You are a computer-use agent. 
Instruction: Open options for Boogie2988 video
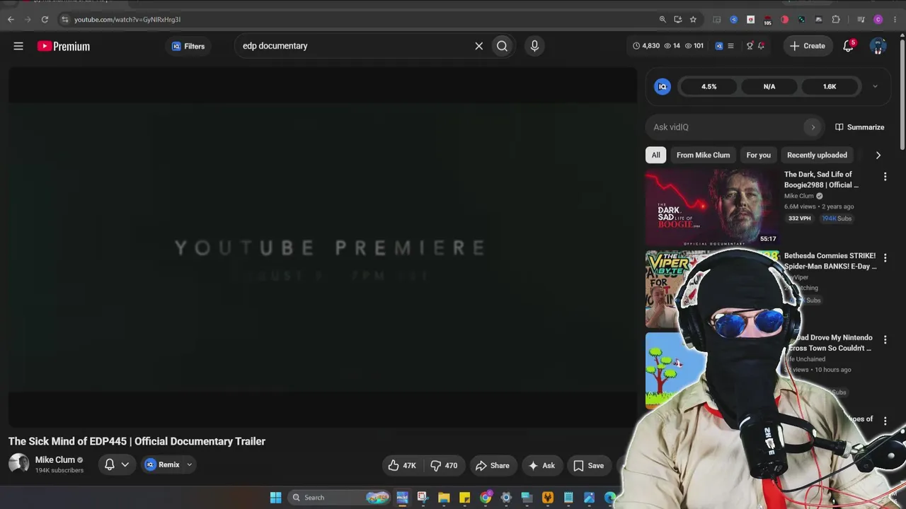tap(885, 177)
